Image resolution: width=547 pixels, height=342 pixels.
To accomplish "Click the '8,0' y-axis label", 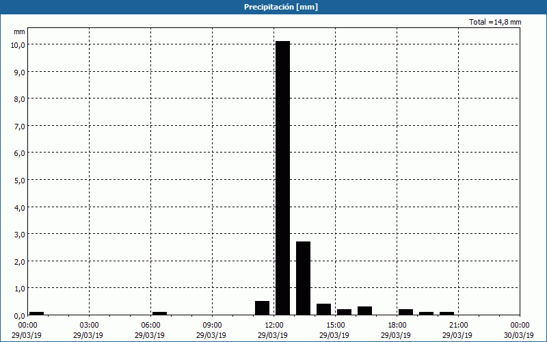I will pyautogui.click(x=20, y=99).
